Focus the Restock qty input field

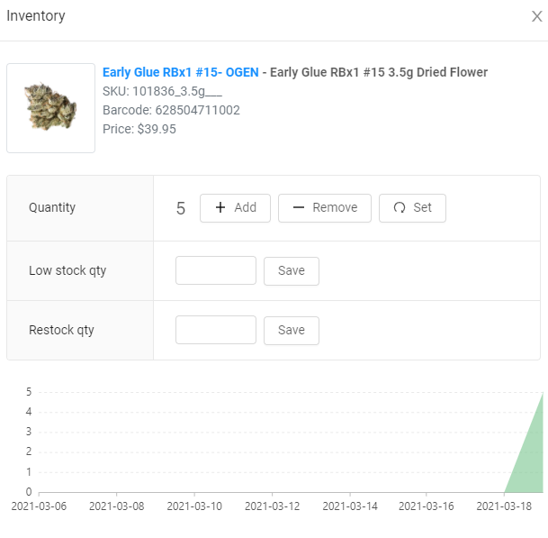pyautogui.click(x=216, y=330)
